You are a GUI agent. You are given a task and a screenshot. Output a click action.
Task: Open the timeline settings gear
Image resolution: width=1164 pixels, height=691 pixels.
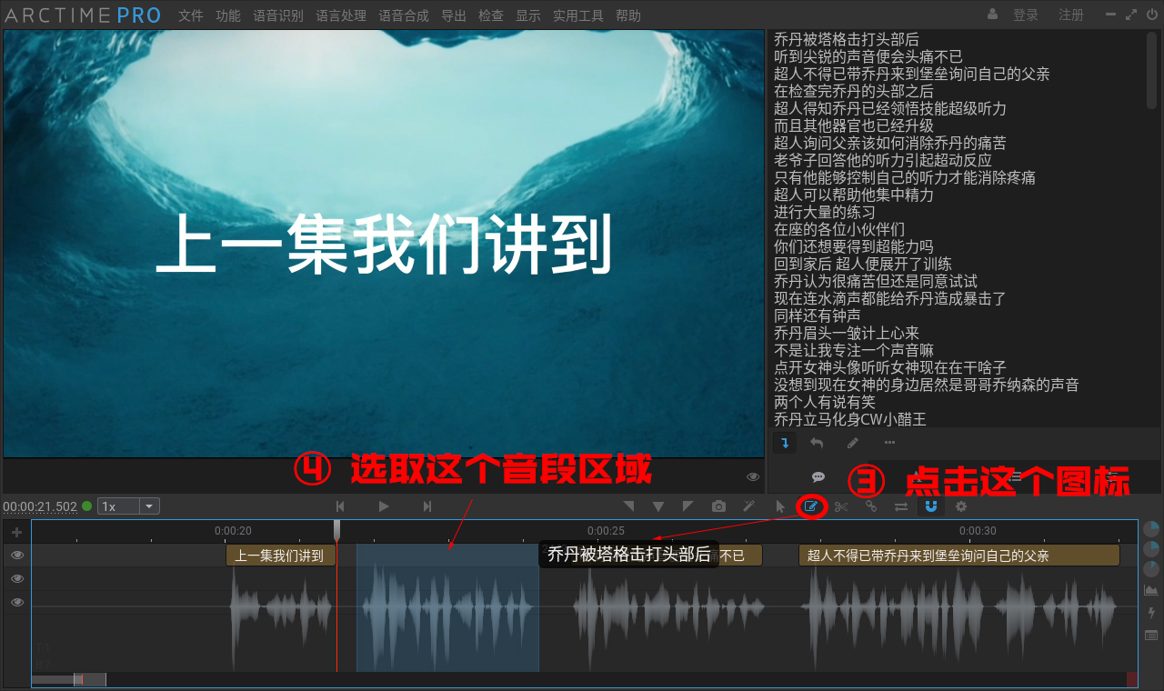coord(960,506)
